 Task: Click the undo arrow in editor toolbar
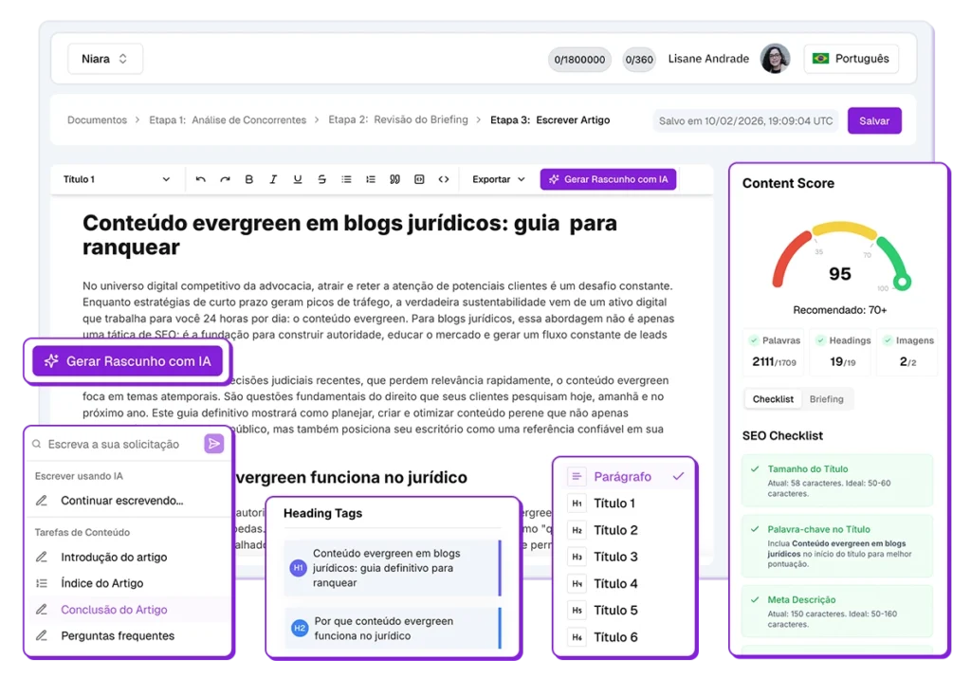[200, 179]
